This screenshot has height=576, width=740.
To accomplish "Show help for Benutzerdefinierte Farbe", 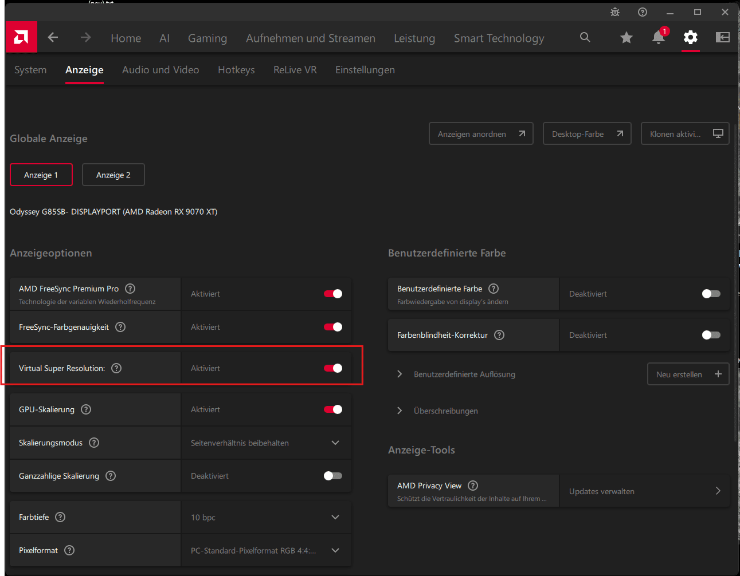I will click(x=494, y=289).
